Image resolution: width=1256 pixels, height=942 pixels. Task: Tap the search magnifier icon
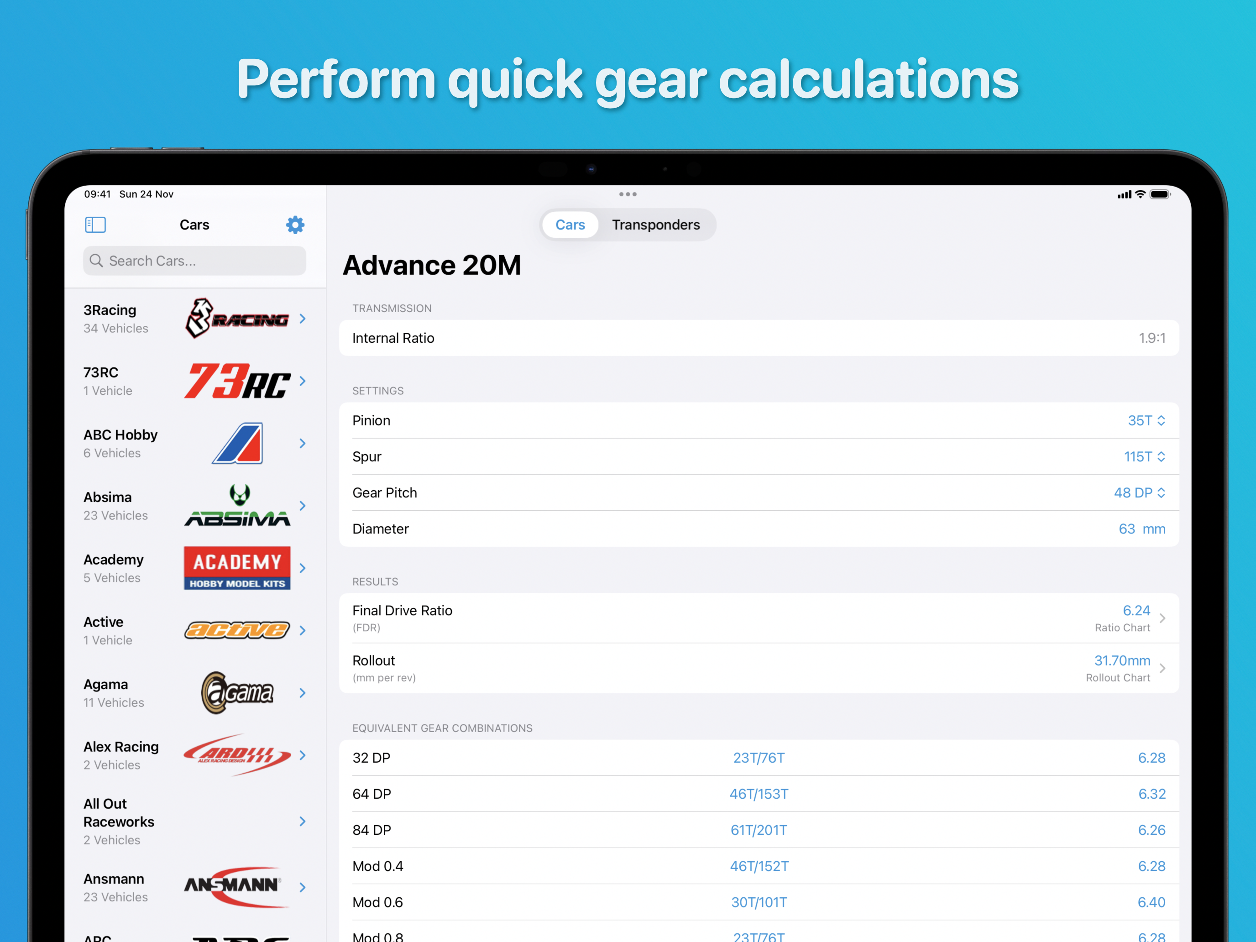(x=97, y=261)
